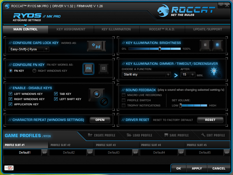
Task: Enable Macro Live Recording sound feedback
Action: point(124,95)
